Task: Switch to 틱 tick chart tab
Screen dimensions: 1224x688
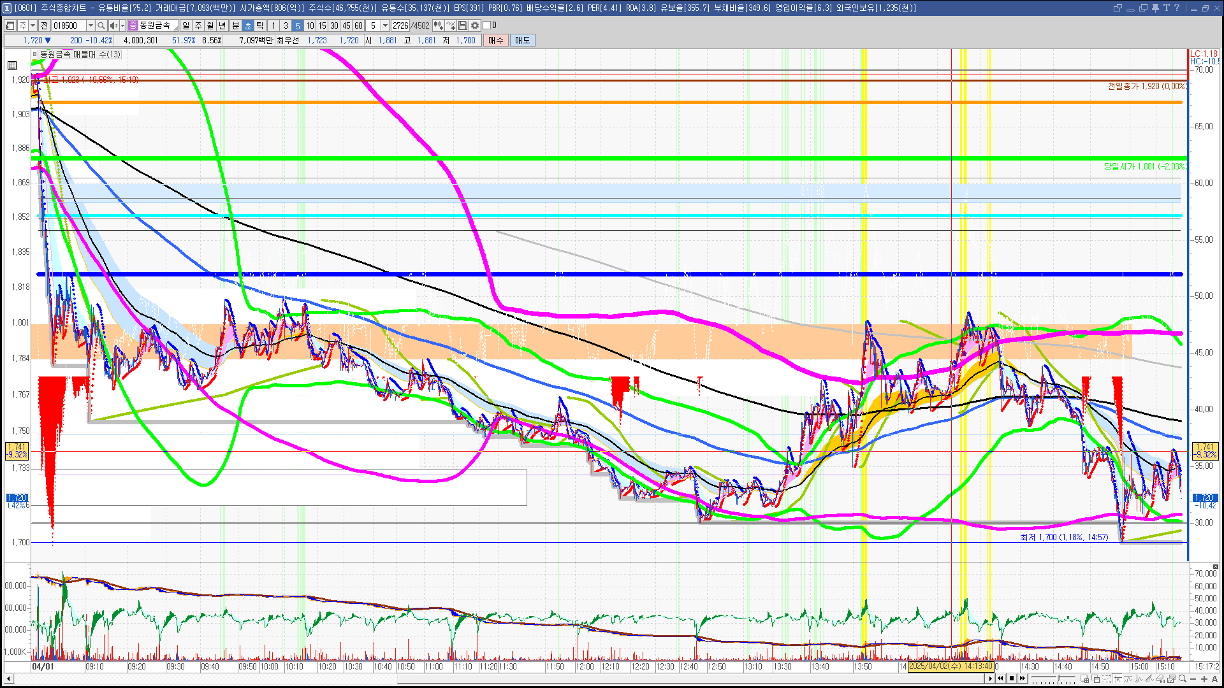Action: coord(260,25)
